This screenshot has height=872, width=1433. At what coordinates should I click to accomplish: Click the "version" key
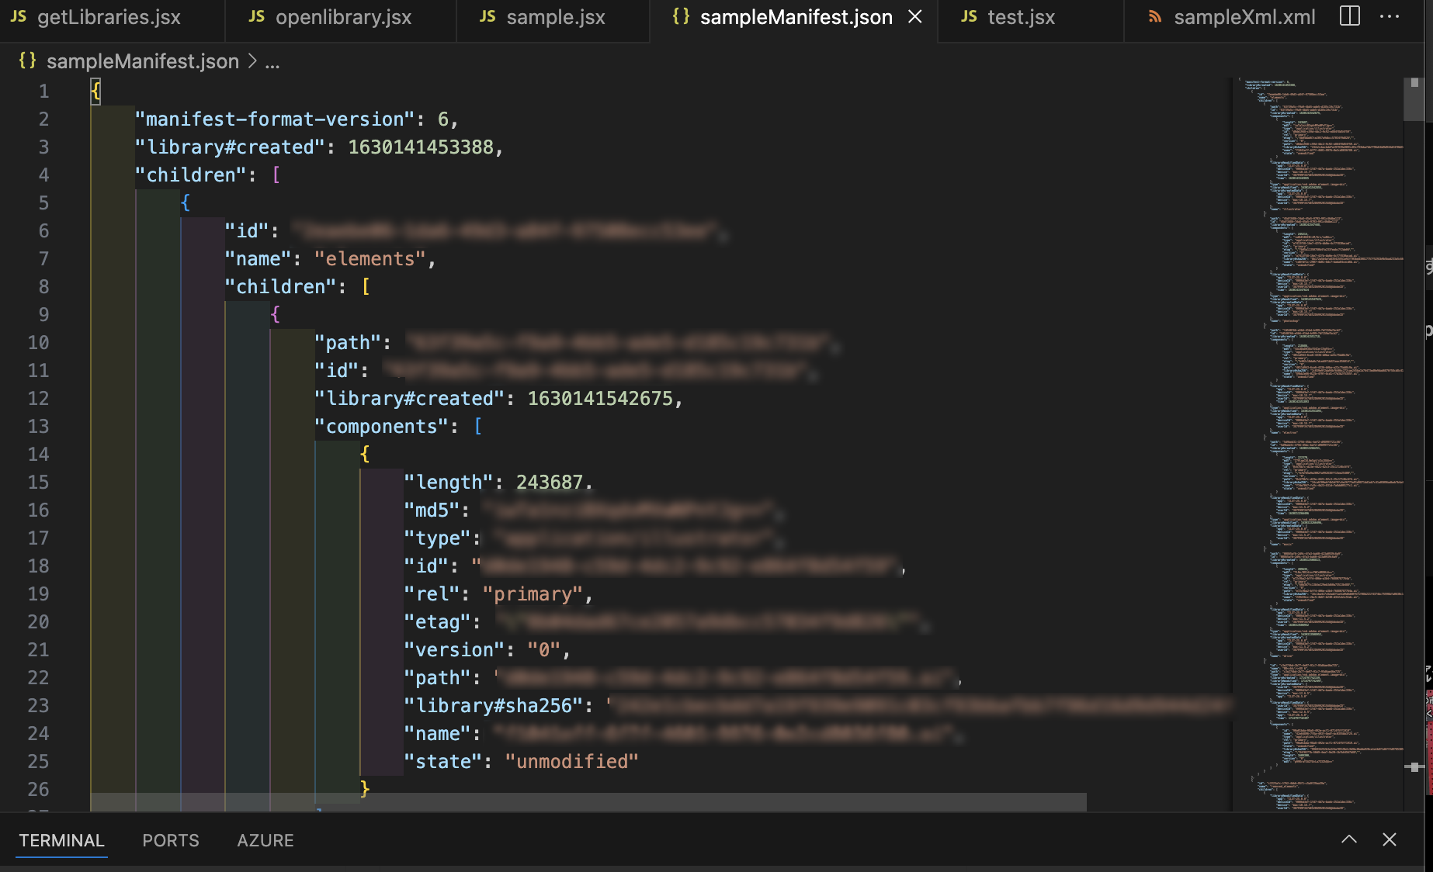click(x=454, y=650)
